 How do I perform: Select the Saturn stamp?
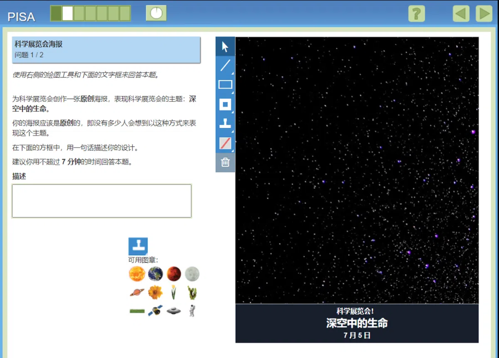click(x=137, y=292)
